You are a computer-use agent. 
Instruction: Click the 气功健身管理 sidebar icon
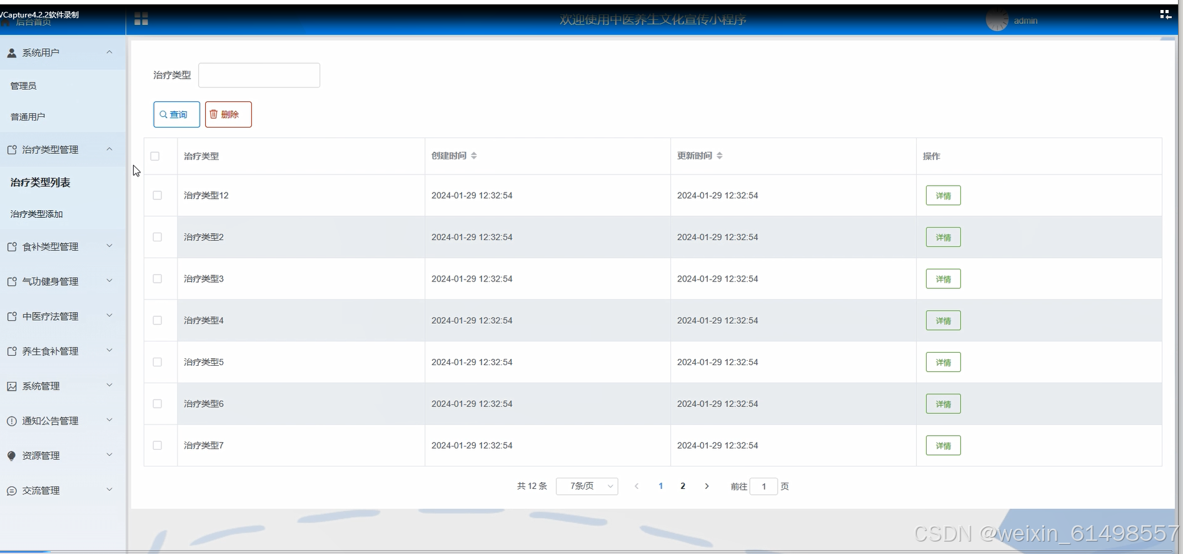12,282
